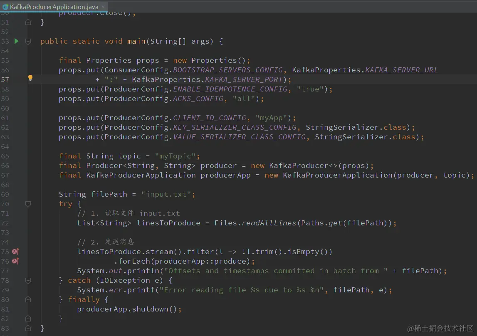This screenshot has height=336, width=477.
Task: Click the "Offsets and timestamps" string
Action: [x=276, y=271]
